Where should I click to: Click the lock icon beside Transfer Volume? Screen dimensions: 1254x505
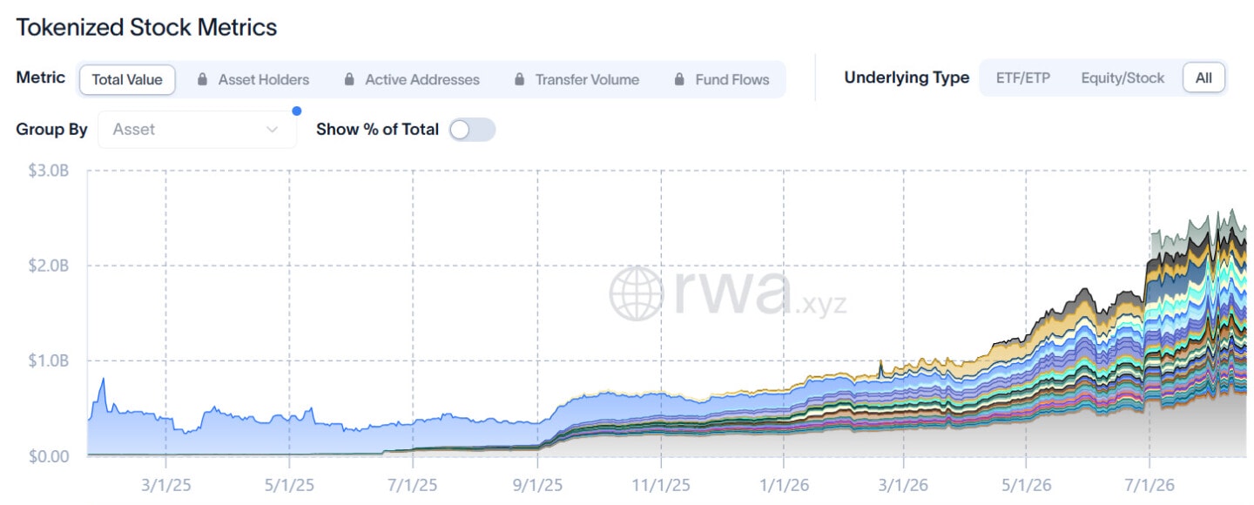tap(520, 79)
